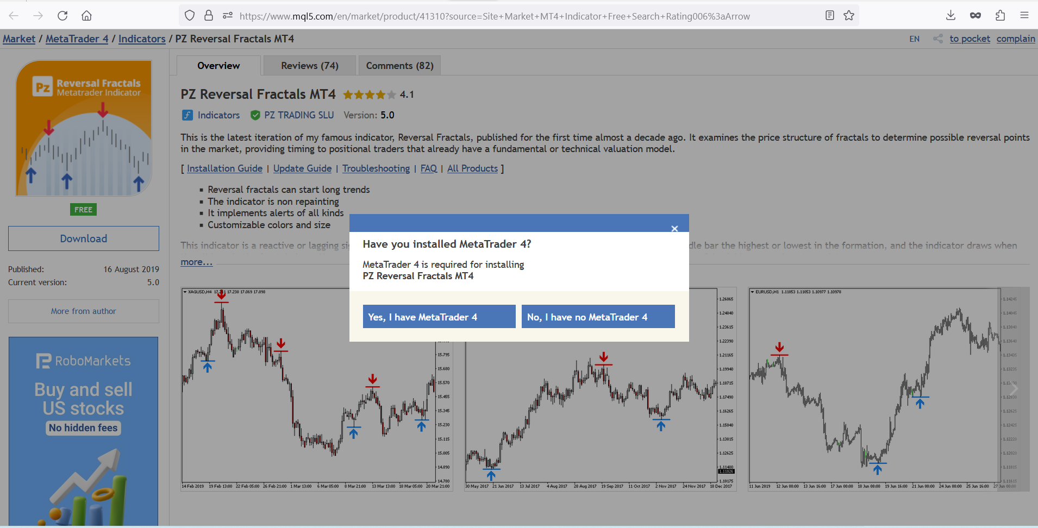Image resolution: width=1038 pixels, height=528 pixels.
Task: Reload the current page
Action: (62, 16)
